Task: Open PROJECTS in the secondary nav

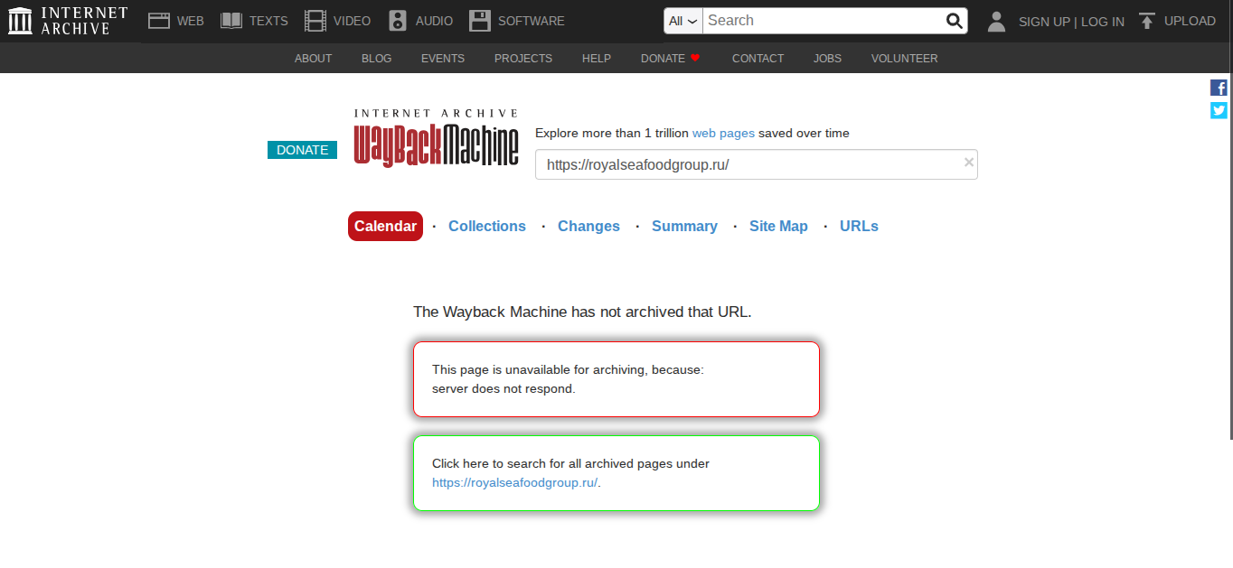Action: click(x=522, y=58)
